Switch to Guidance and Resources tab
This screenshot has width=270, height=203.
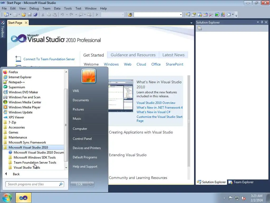[133, 55]
